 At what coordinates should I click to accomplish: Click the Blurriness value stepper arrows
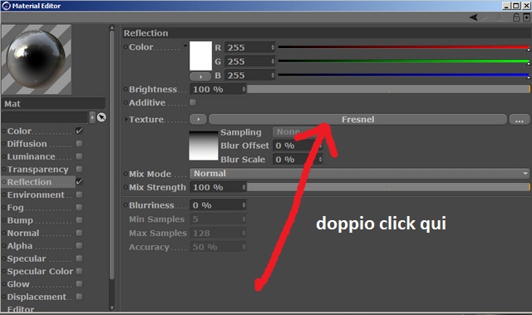coord(244,205)
